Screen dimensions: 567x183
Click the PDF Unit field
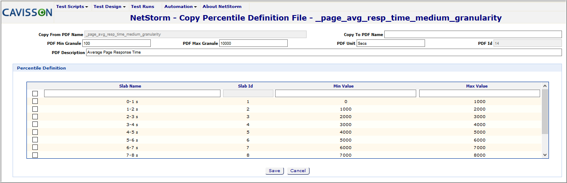(x=391, y=43)
